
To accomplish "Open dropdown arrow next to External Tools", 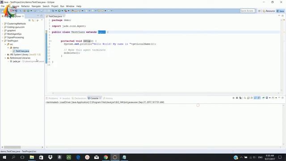I will [68, 11].
